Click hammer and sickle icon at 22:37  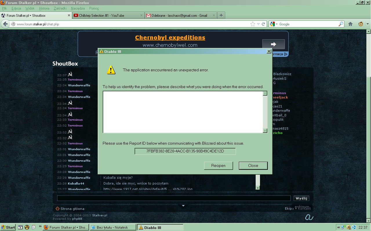(70, 74)
